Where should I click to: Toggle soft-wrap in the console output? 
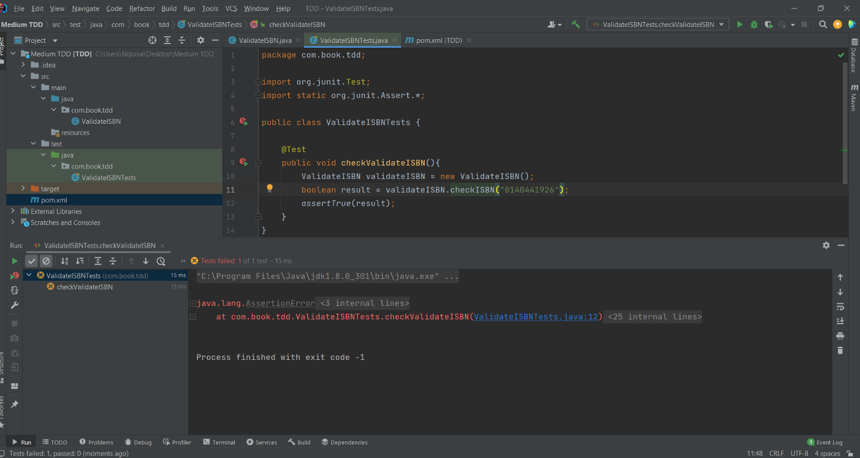click(x=840, y=306)
